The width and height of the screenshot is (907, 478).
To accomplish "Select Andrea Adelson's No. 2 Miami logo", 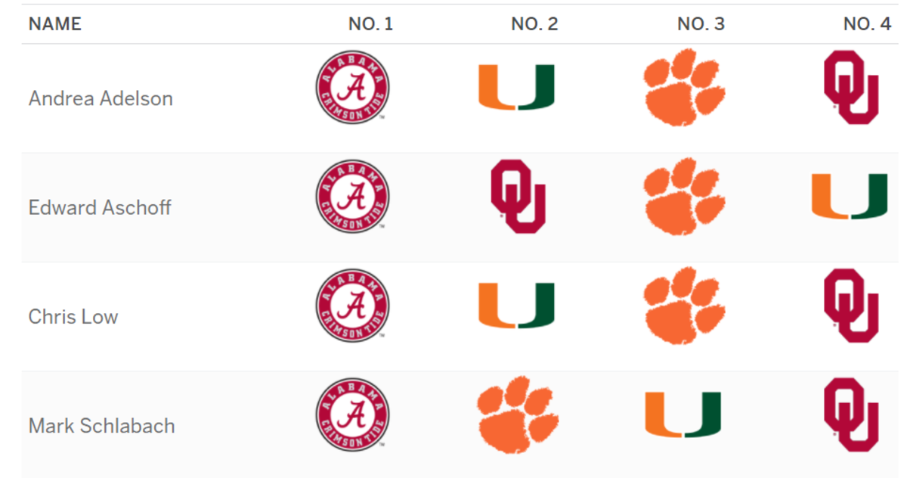I will (516, 87).
